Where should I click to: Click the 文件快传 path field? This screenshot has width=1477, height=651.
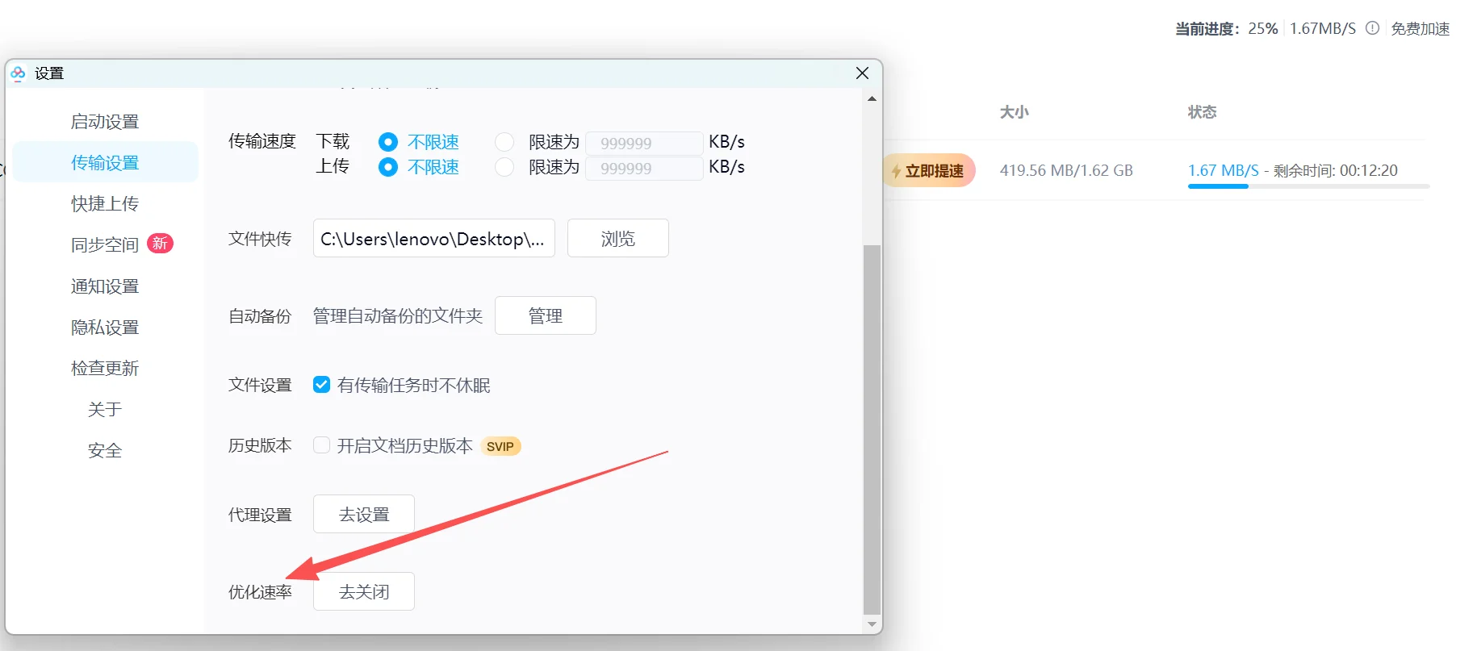434,238
